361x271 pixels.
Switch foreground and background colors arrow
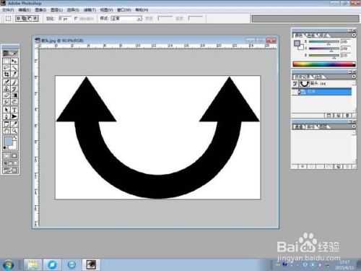(x=15, y=138)
